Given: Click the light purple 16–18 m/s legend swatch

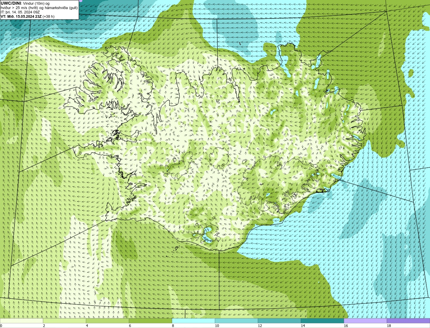Looking at the screenshot, I should pyautogui.click(x=365, y=321).
